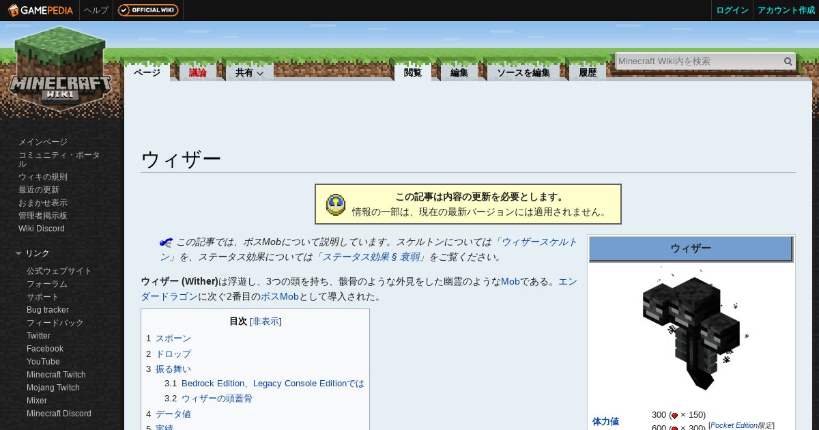Click the ウィザー page heading
This screenshot has width=819, height=430.
(181, 159)
